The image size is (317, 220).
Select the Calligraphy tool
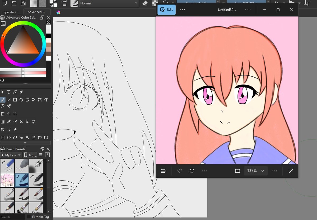click(x=21, y=92)
